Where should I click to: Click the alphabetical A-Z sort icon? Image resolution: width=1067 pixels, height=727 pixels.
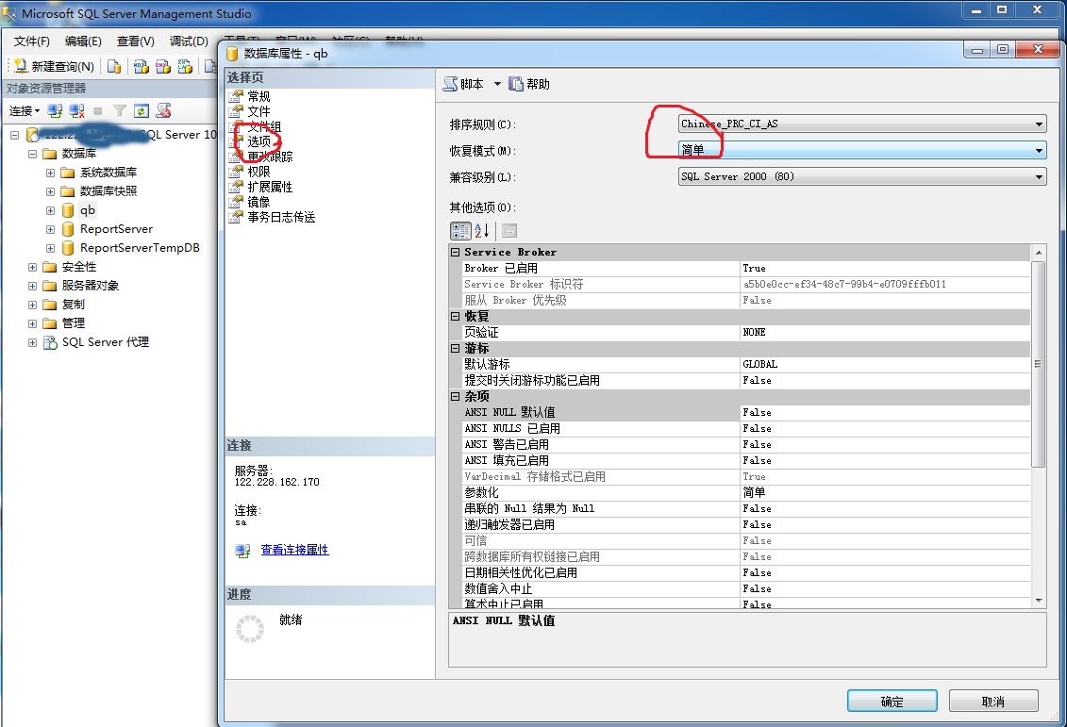pyautogui.click(x=482, y=231)
